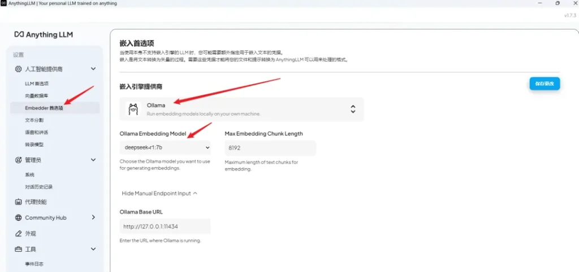The width and height of the screenshot is (579, 272).
Task: Collapse the 管理员 section chevron
Action: 93,160
